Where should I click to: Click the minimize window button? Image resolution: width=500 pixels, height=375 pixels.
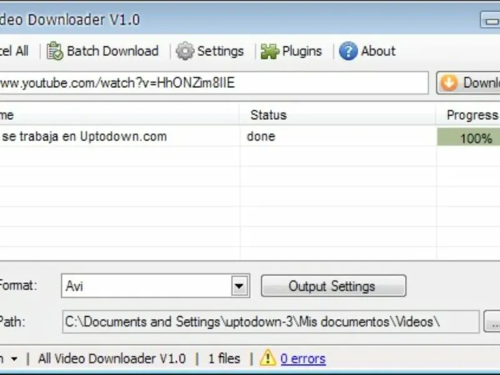[490, 21]
